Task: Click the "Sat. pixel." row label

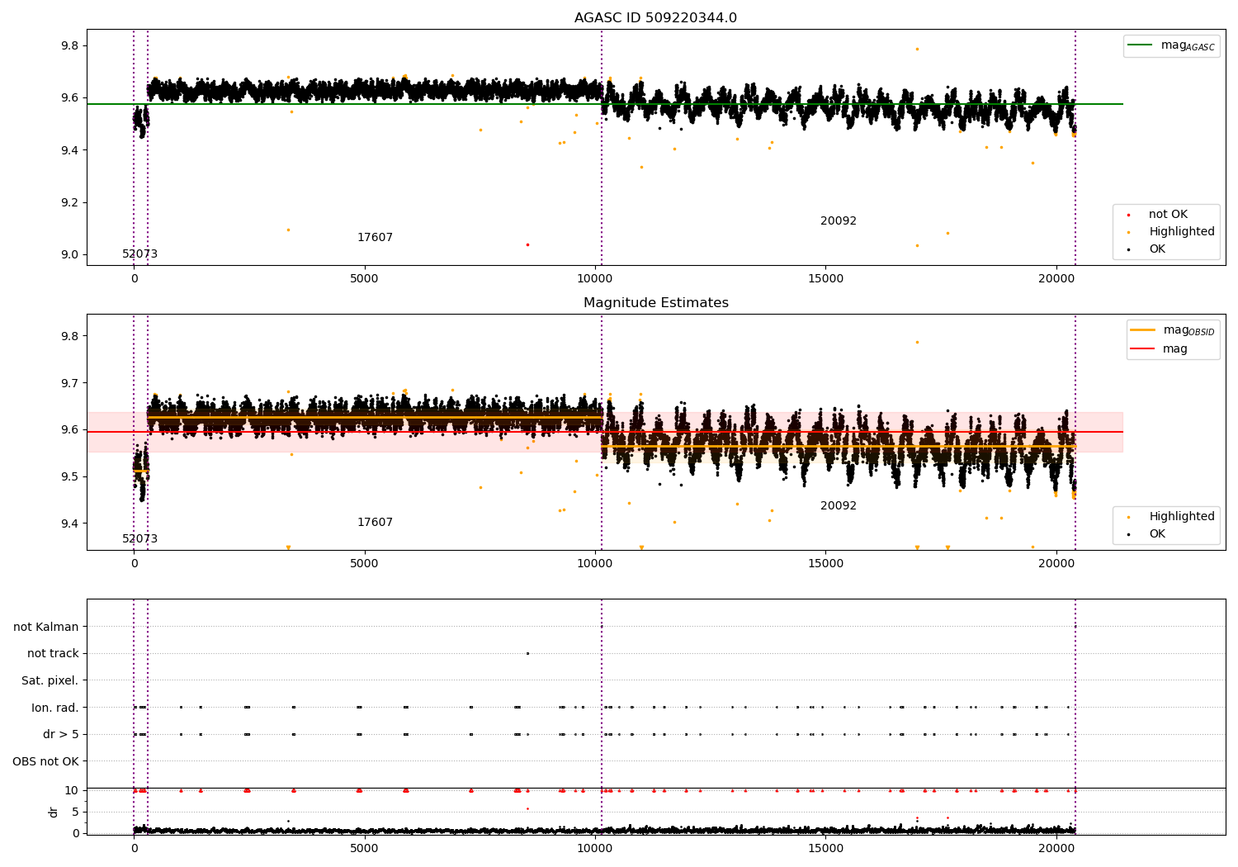Action: [50, 681]
